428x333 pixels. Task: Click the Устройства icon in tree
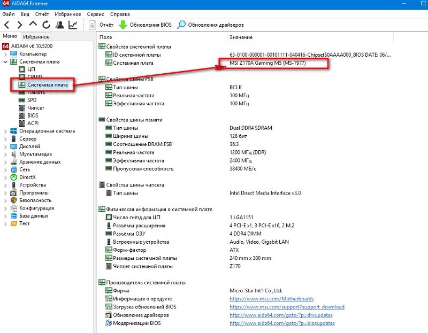(14, 185)
